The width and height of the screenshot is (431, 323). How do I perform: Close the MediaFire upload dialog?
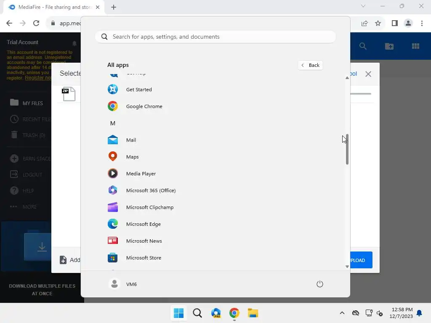tap(368, 74)
